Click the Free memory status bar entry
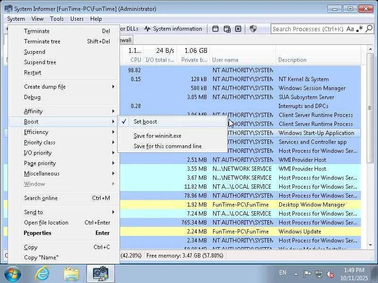The height and width of the screenshot is (283, 378). point(185,255)
